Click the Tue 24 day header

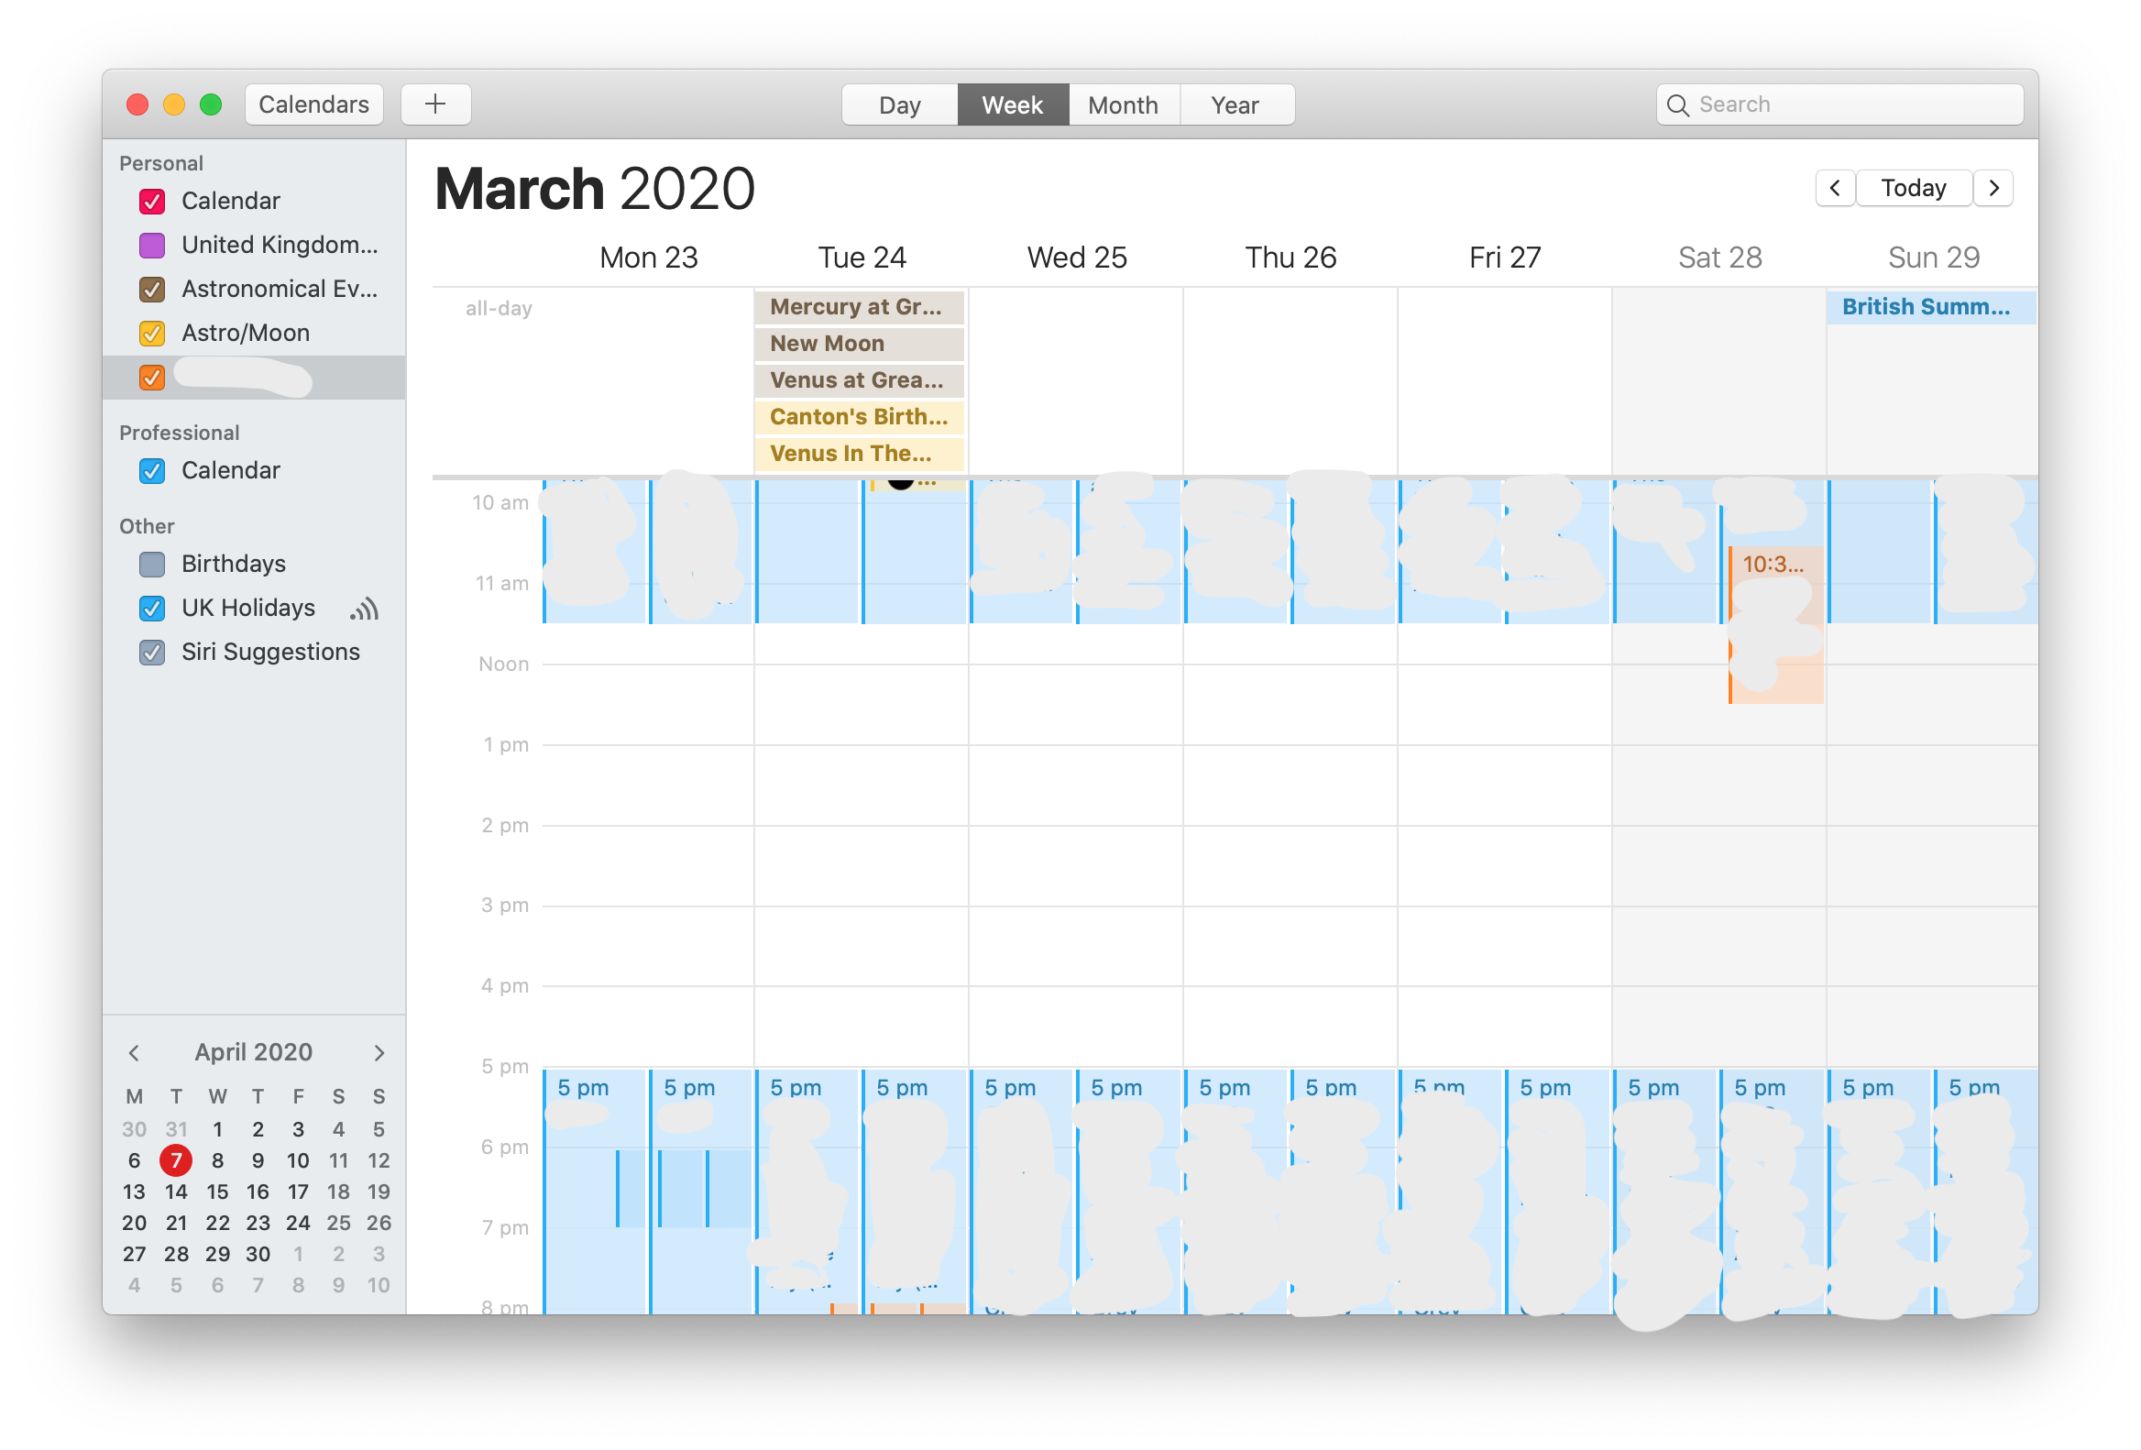click(862, 258)
